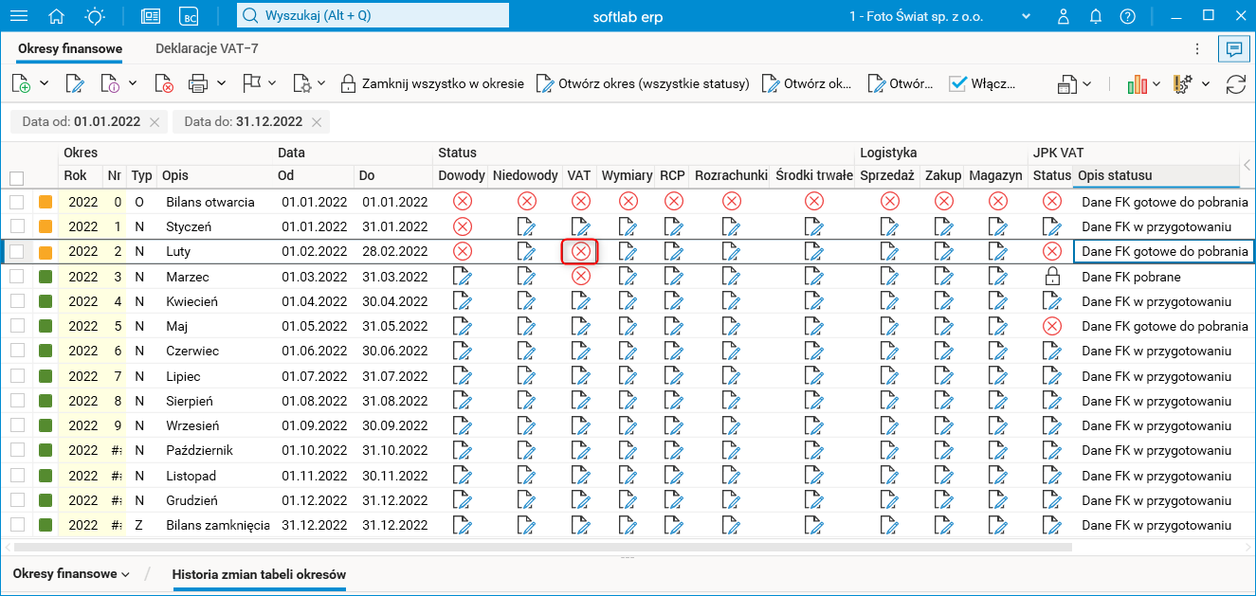This screenshot has height=596, width=1256.
Task: Click the VAT closed status for Luty
Action: pos(581,251)
